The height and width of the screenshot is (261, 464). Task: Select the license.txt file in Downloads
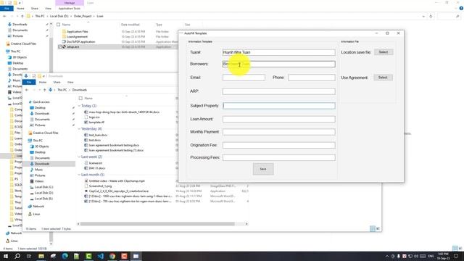pos(95,163)
